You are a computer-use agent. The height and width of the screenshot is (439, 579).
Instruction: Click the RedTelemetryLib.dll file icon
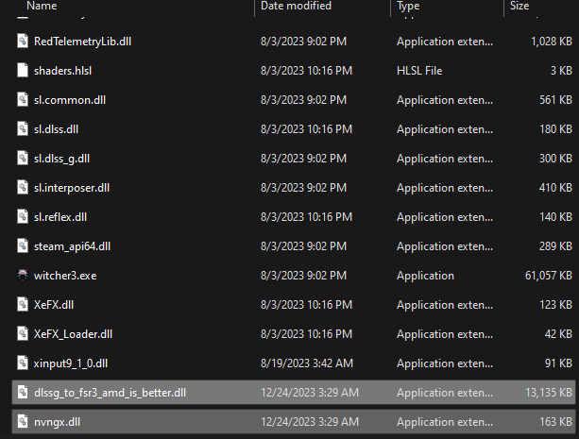23,41
